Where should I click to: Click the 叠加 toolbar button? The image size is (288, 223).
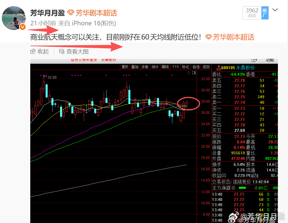pos(135,67)
